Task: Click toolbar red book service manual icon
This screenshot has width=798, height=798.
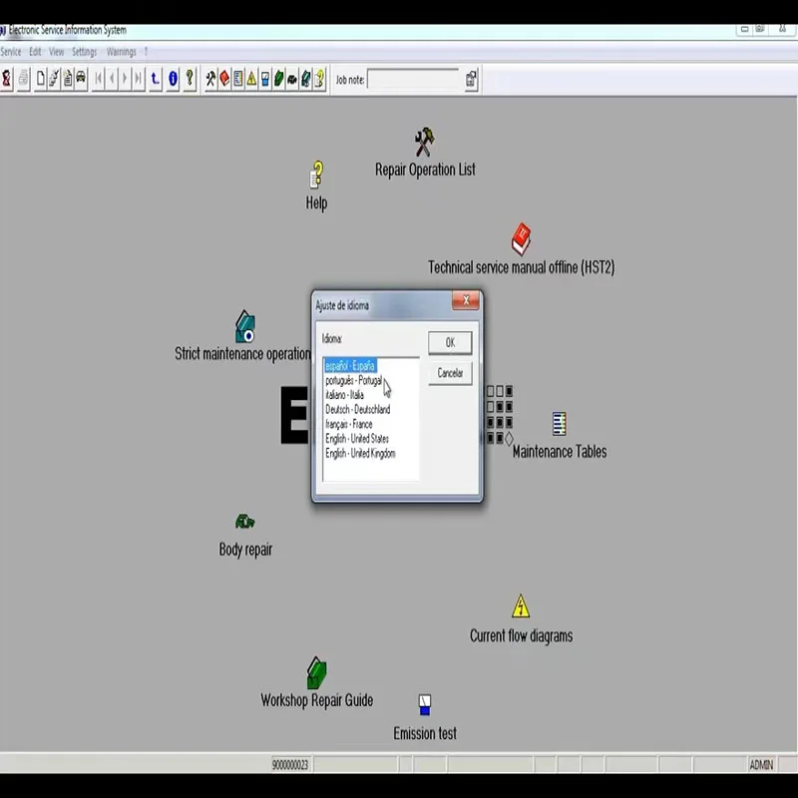Action: click(x=224, y=79)
